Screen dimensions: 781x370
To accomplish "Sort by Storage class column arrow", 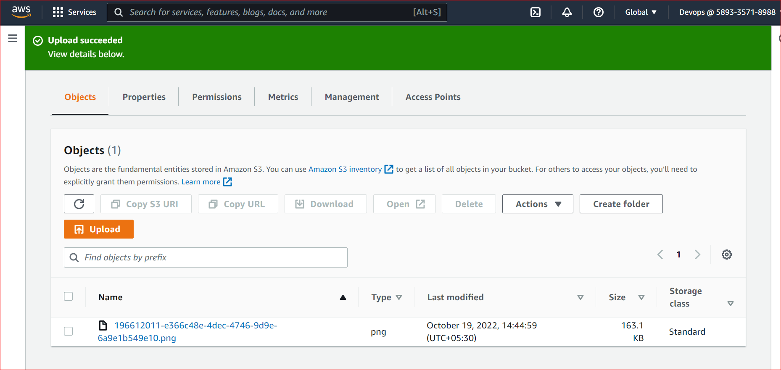I will point(731,304).
